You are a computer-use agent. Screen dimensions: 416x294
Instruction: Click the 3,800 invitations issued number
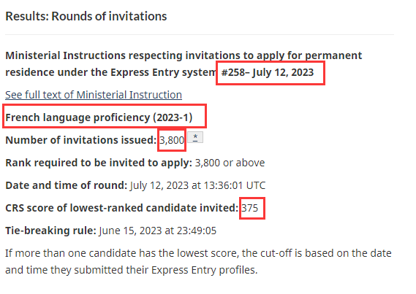[172, 140]
